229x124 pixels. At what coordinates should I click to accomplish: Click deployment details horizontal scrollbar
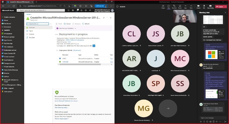(x=80, y=64)
